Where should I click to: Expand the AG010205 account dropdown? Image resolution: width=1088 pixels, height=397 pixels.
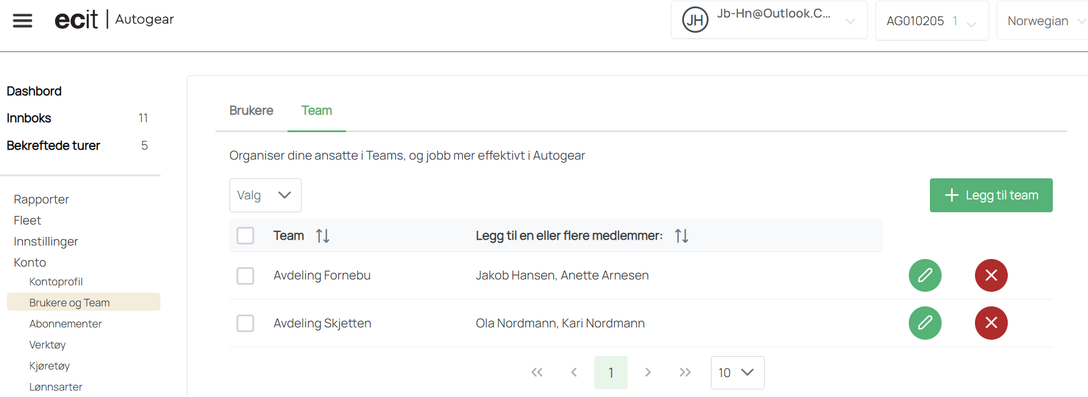tap(932, 21)
